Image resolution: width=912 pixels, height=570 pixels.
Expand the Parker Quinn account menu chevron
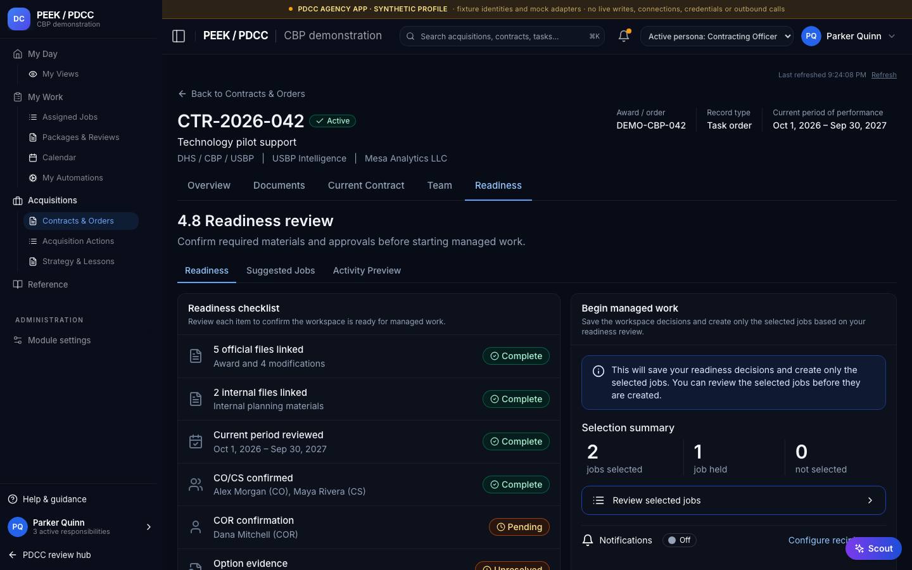pyautogui.click(x=892, y=36)
